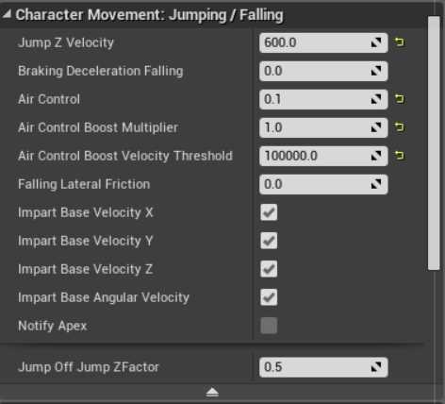
Task: Click spinner arrow icon in Falling Lateral Friction
Action: point(376,184)
